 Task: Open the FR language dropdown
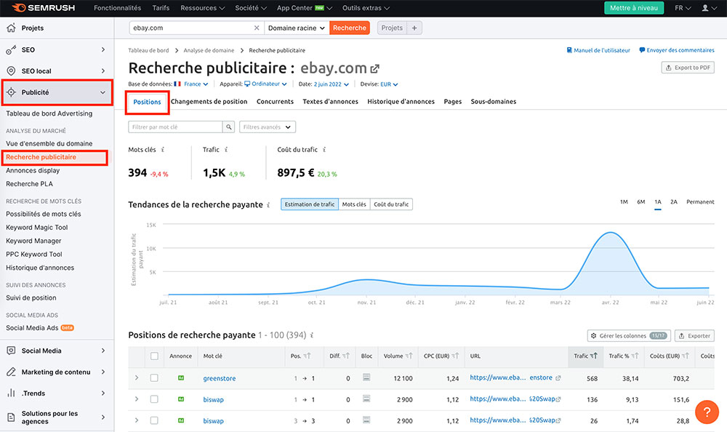pos(683,8)
